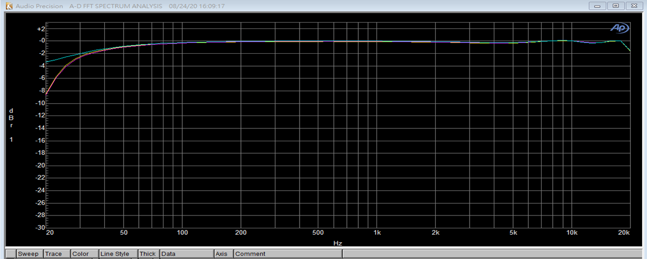Click the AP logo in graph corner
The height and width of the screenshot is (259, 647).
[x=619, y=28]
